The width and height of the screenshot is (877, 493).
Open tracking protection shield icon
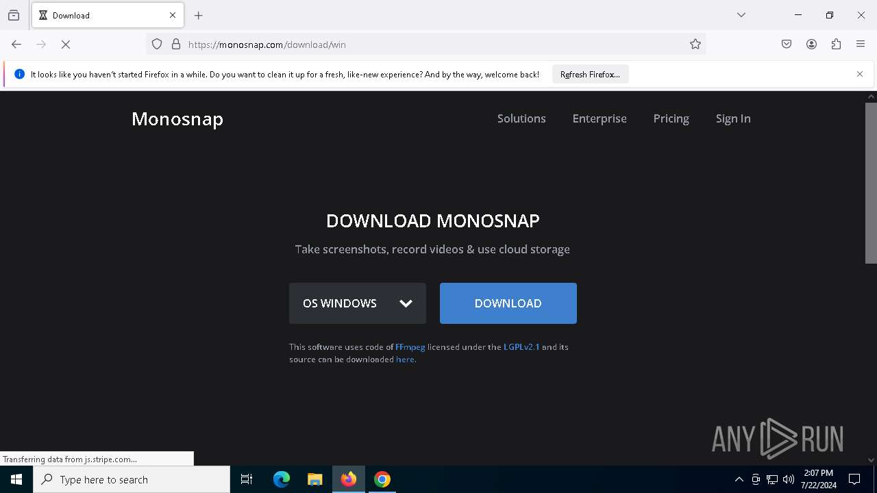click(x=157, y=45)
